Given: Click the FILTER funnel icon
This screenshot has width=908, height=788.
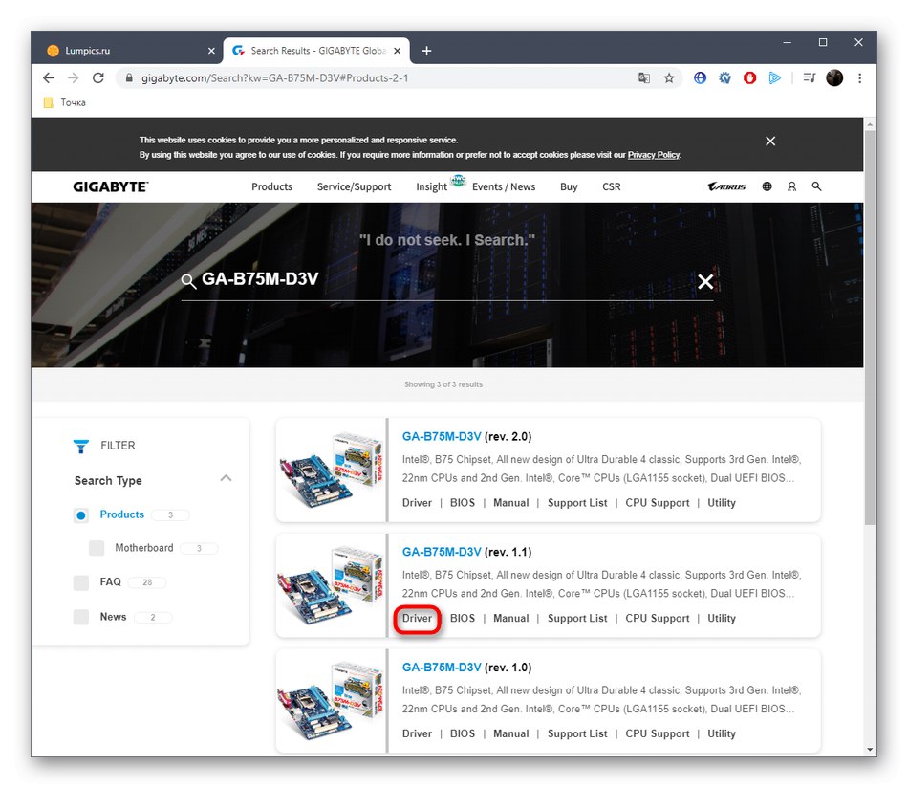Looking at the screenshot, I should pos(81,446).
